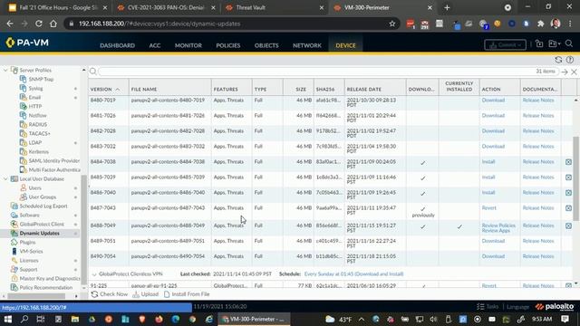
Task: Go to the MONITOR tab
Action: (188, 45)
